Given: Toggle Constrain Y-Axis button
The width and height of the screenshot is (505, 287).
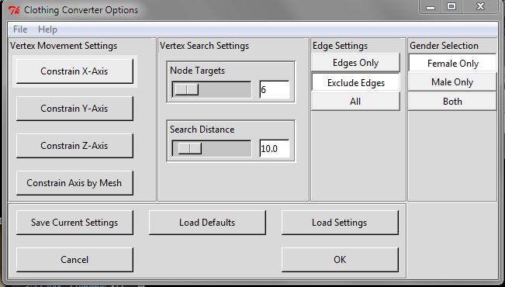Looking at the screenshot, I should pyautogui.click(x=74, y=109).
